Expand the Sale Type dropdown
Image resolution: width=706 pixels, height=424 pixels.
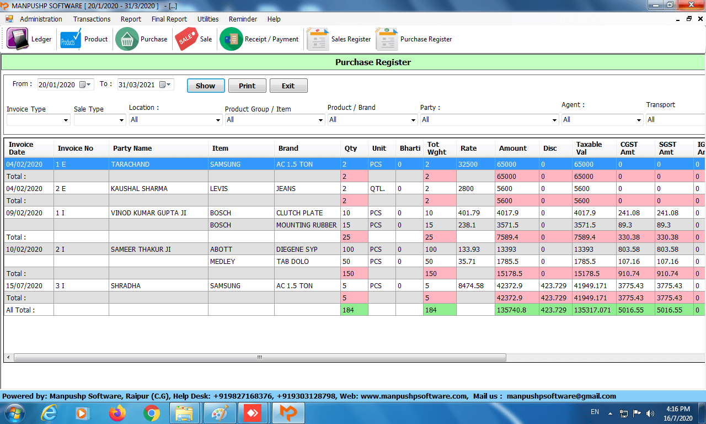122,120
